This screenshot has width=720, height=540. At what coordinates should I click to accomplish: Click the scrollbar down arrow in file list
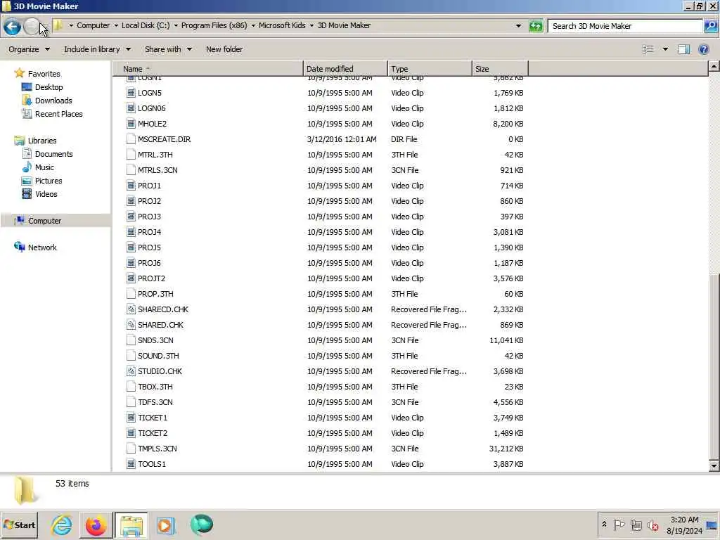714,466
